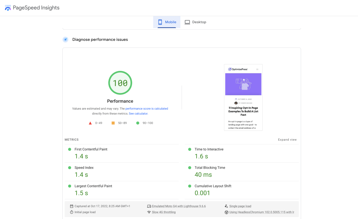Click the PageSpeed Insights logo icon
Viewport: 358px width, 219px height.
[8, 8]
